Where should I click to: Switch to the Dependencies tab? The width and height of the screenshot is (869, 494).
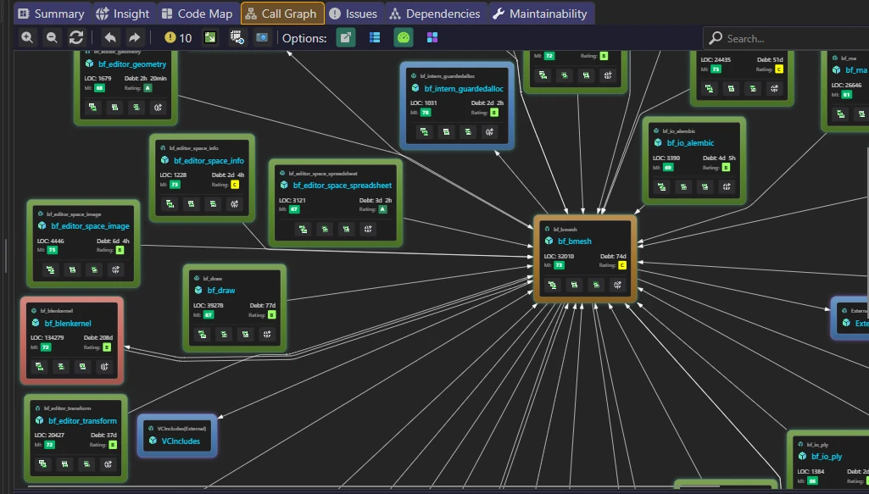[x=434, y=14]
